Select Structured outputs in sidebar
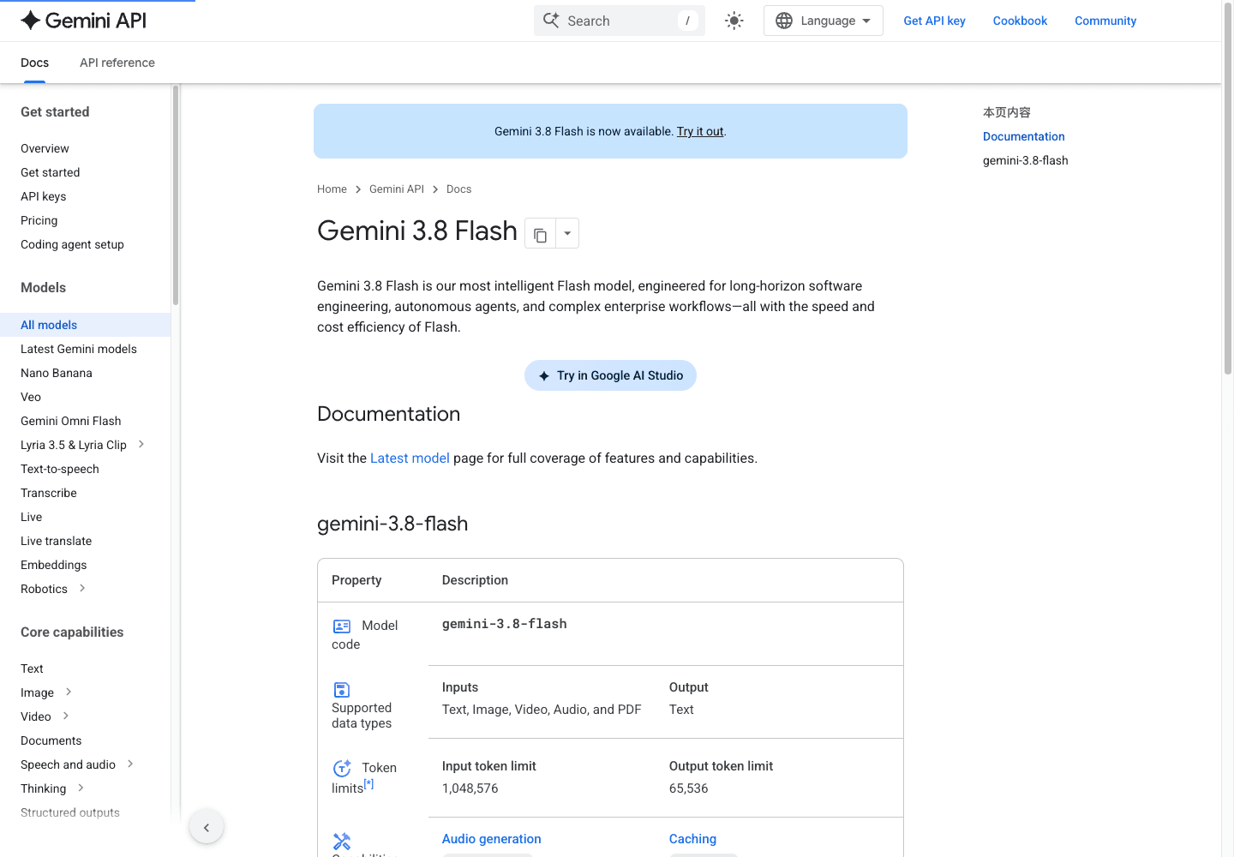This screenshot has height=857, width=1234. [70, 812]
